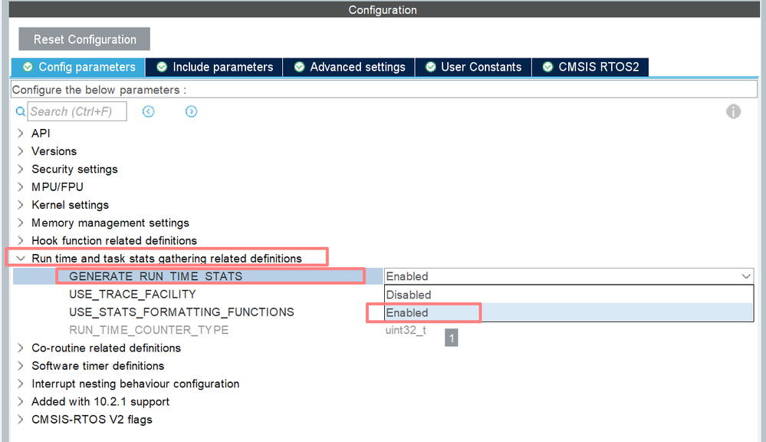Click the search magnifier icon

point(21,111)
